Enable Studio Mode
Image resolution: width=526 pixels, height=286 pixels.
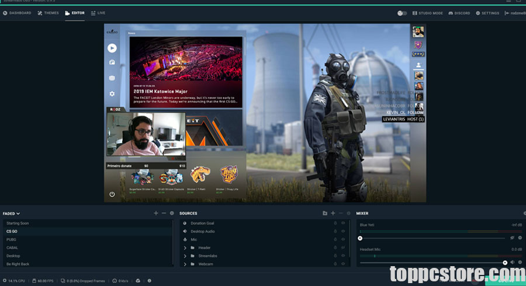[x=427, y=13]
